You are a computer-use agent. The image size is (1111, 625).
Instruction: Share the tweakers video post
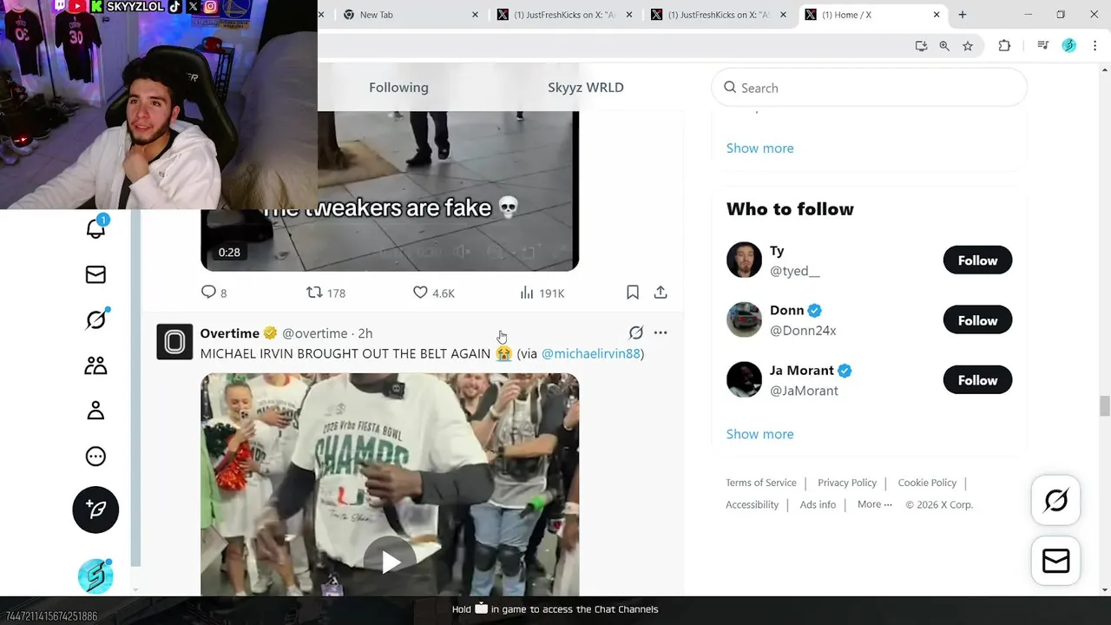661,293
